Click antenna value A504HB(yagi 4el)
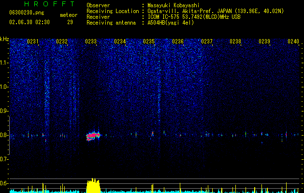304x193 pixels. tap(171, 23)
